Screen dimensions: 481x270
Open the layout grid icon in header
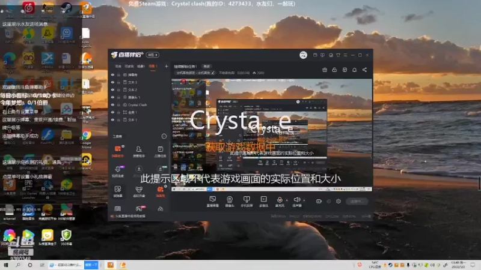345,70
